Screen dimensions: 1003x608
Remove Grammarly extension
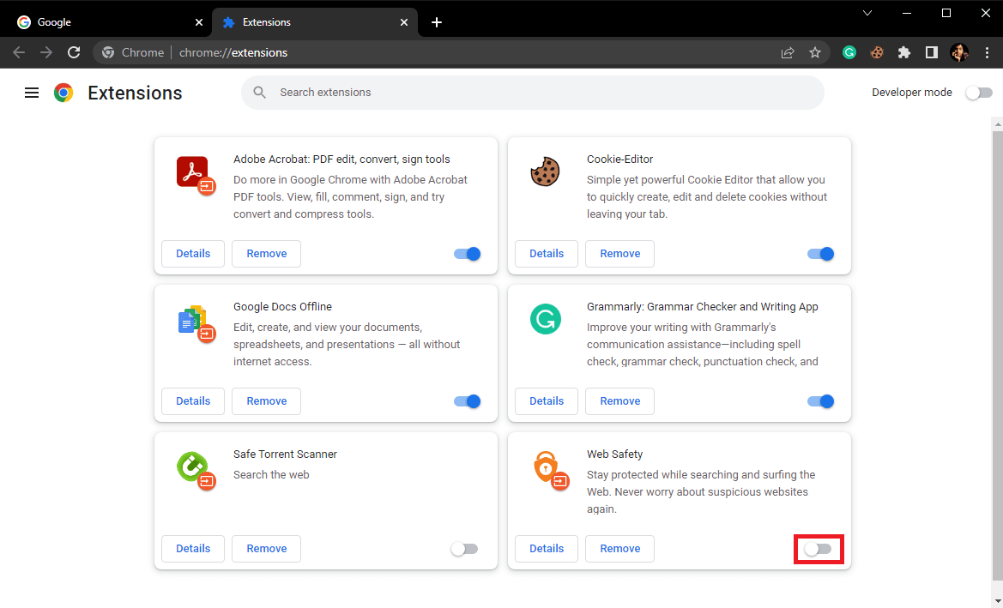(x=619, y=401)
